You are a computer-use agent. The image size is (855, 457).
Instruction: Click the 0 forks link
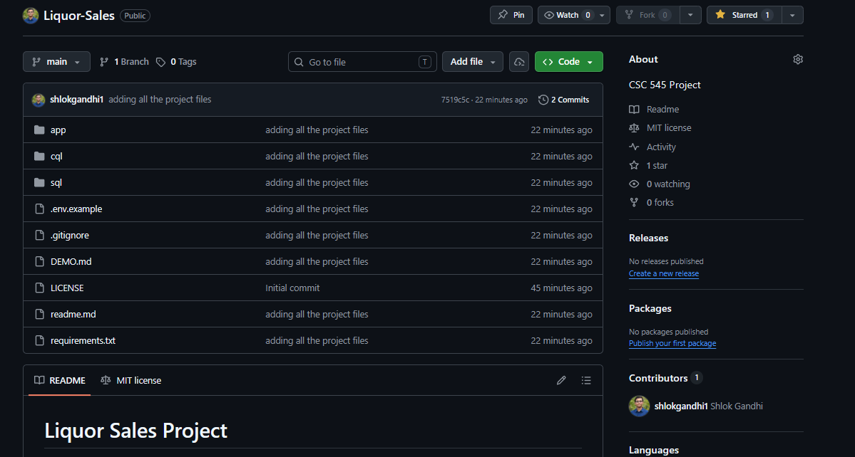pos(660,202)
